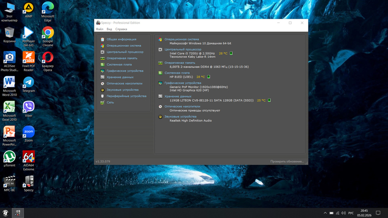Viewport: 388px width, 218px height.
Task: Select Сеть in the sidebar
Action: (x=110, y=102)
